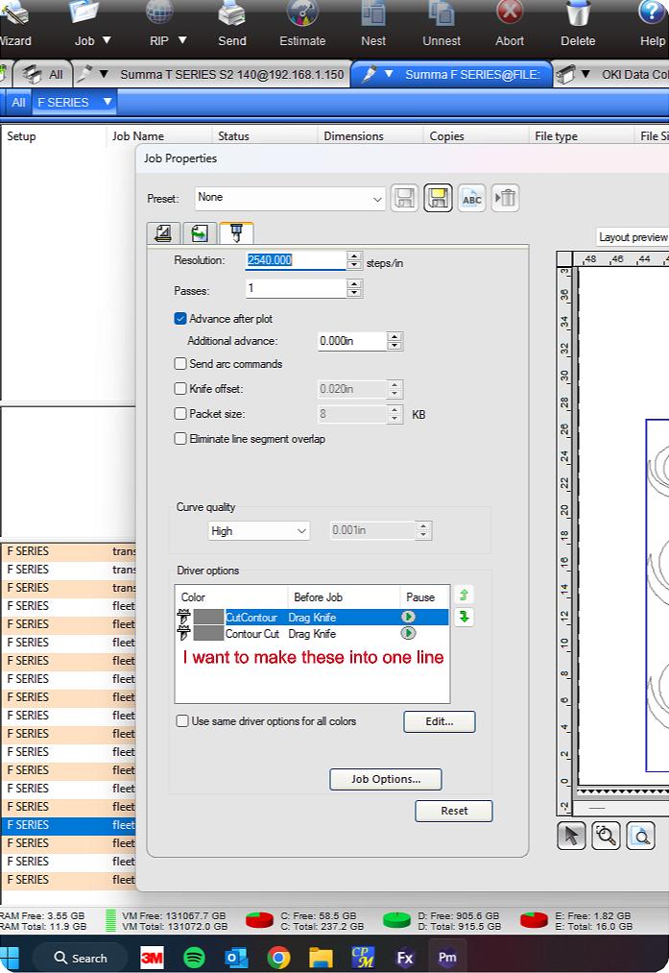
Task: Open the Summa T SERIES device dropdown arrow
Action: coord(104,74)
